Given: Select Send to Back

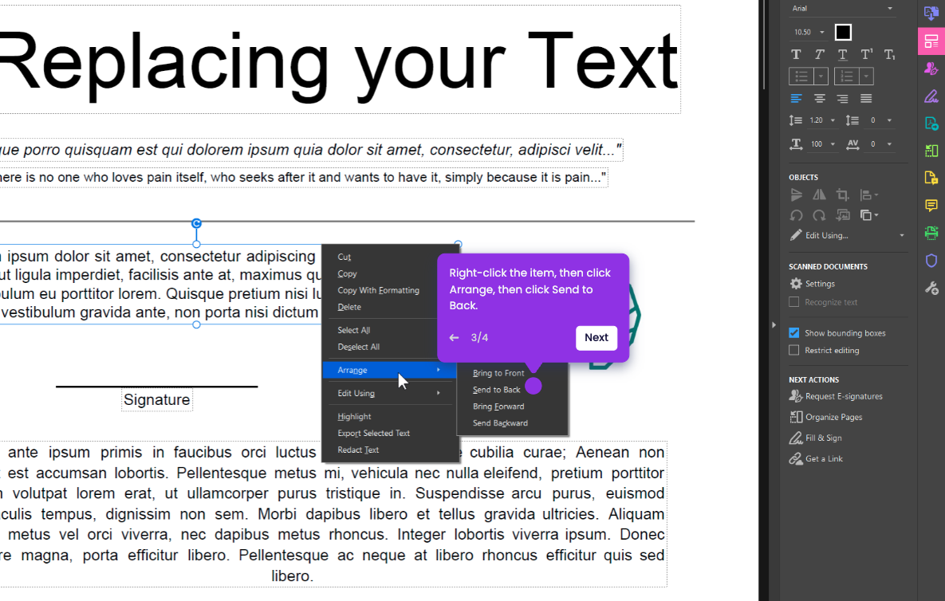Looking at the screenshot, I should (496, 390).
